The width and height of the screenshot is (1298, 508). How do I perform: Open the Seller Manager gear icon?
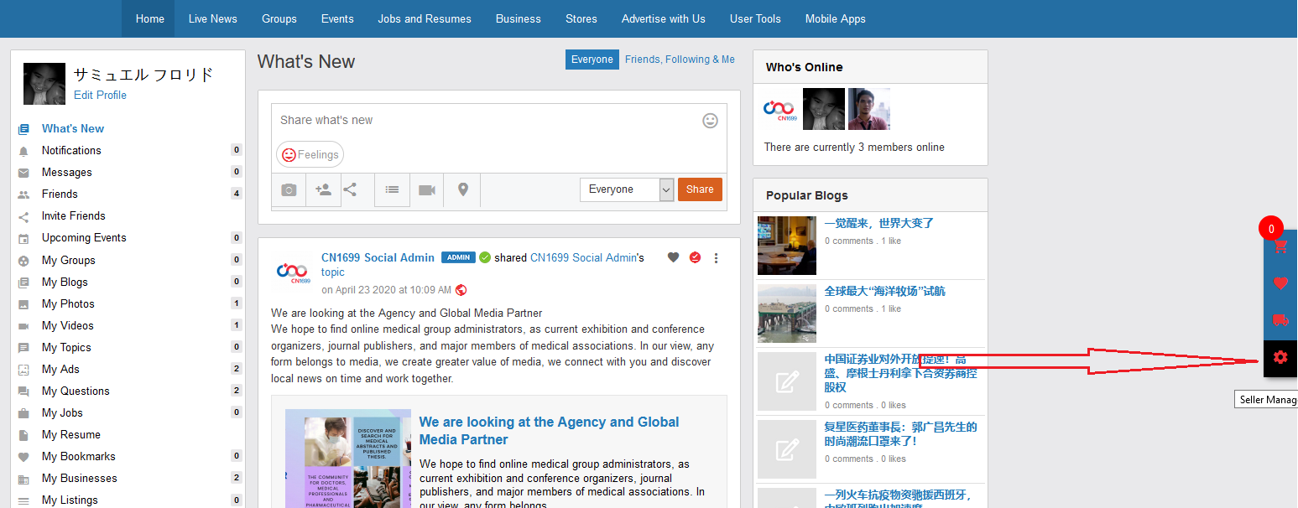pos(1280,357)
